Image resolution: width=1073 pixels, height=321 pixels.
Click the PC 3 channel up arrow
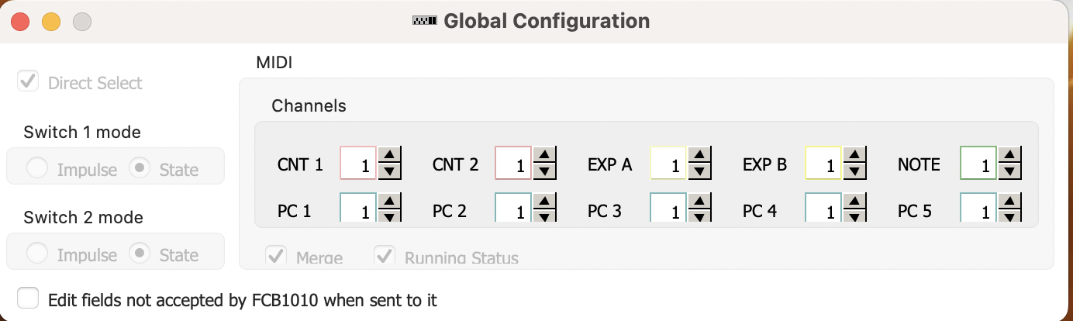click(x=700, y=202)
